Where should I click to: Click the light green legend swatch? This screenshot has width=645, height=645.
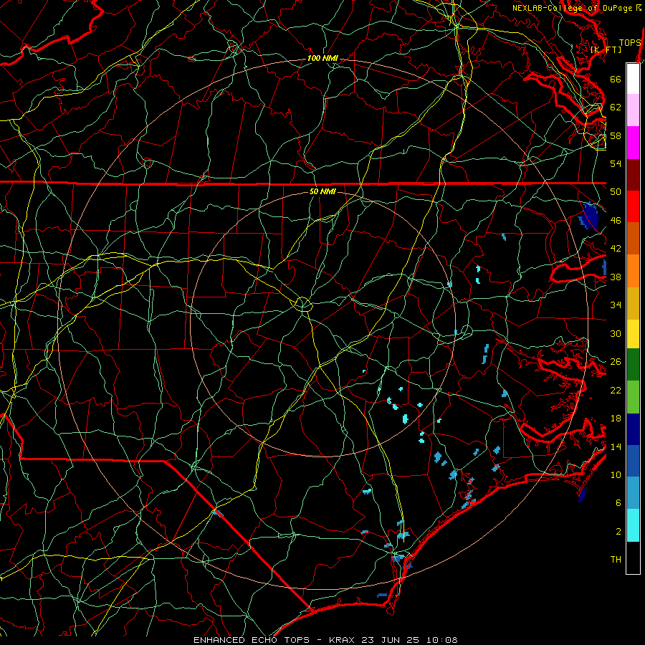point(633,396)
